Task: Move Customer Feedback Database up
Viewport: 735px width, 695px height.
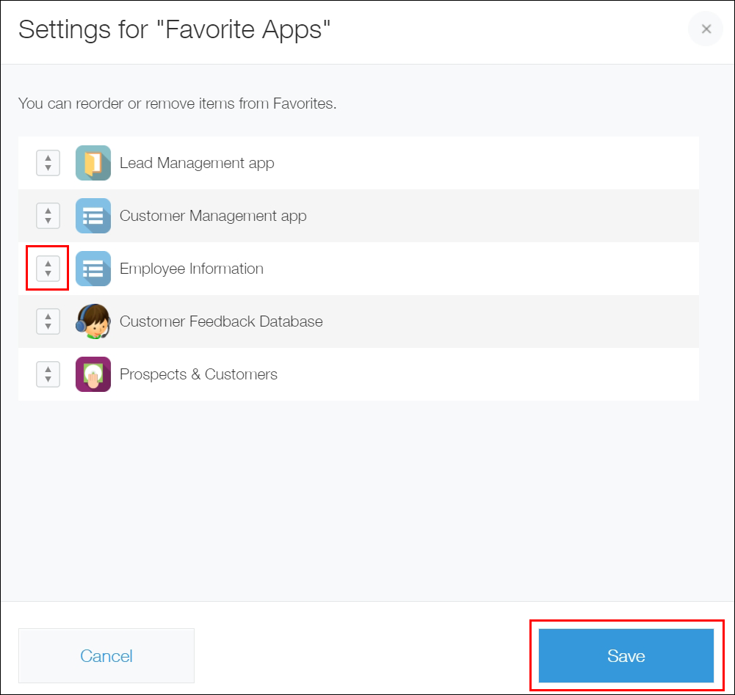Action: 48,317
